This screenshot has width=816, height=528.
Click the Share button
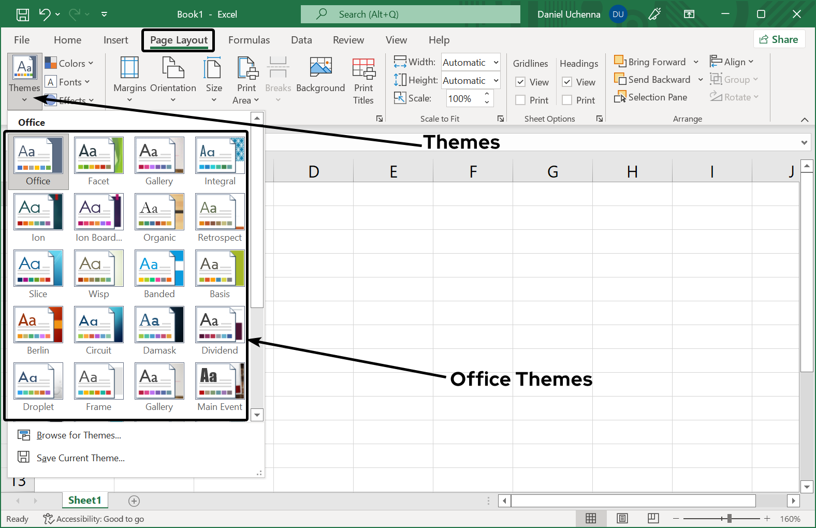(779, 39)
